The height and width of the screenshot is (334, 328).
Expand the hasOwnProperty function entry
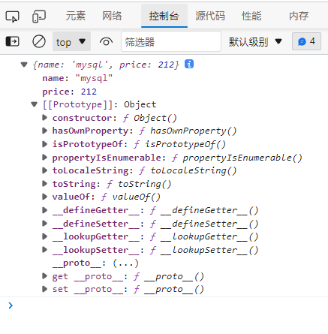point(45,131)
